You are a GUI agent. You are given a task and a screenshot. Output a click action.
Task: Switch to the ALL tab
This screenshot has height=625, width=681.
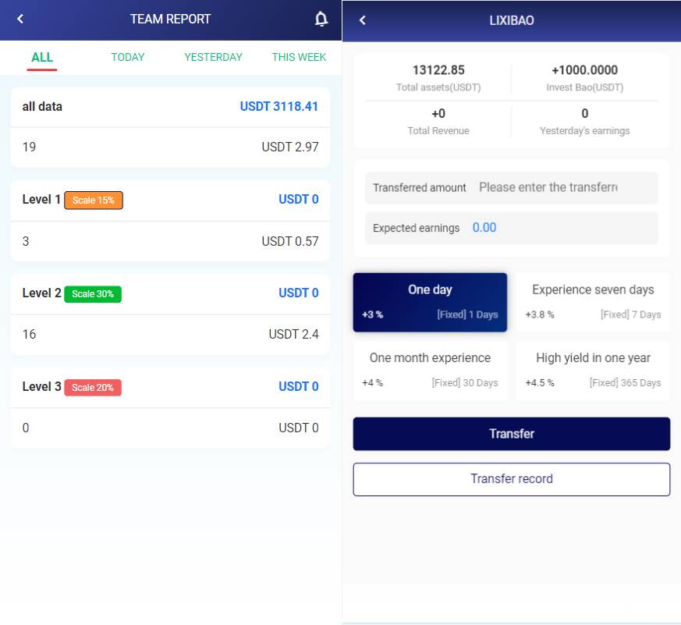coord(42,57)
